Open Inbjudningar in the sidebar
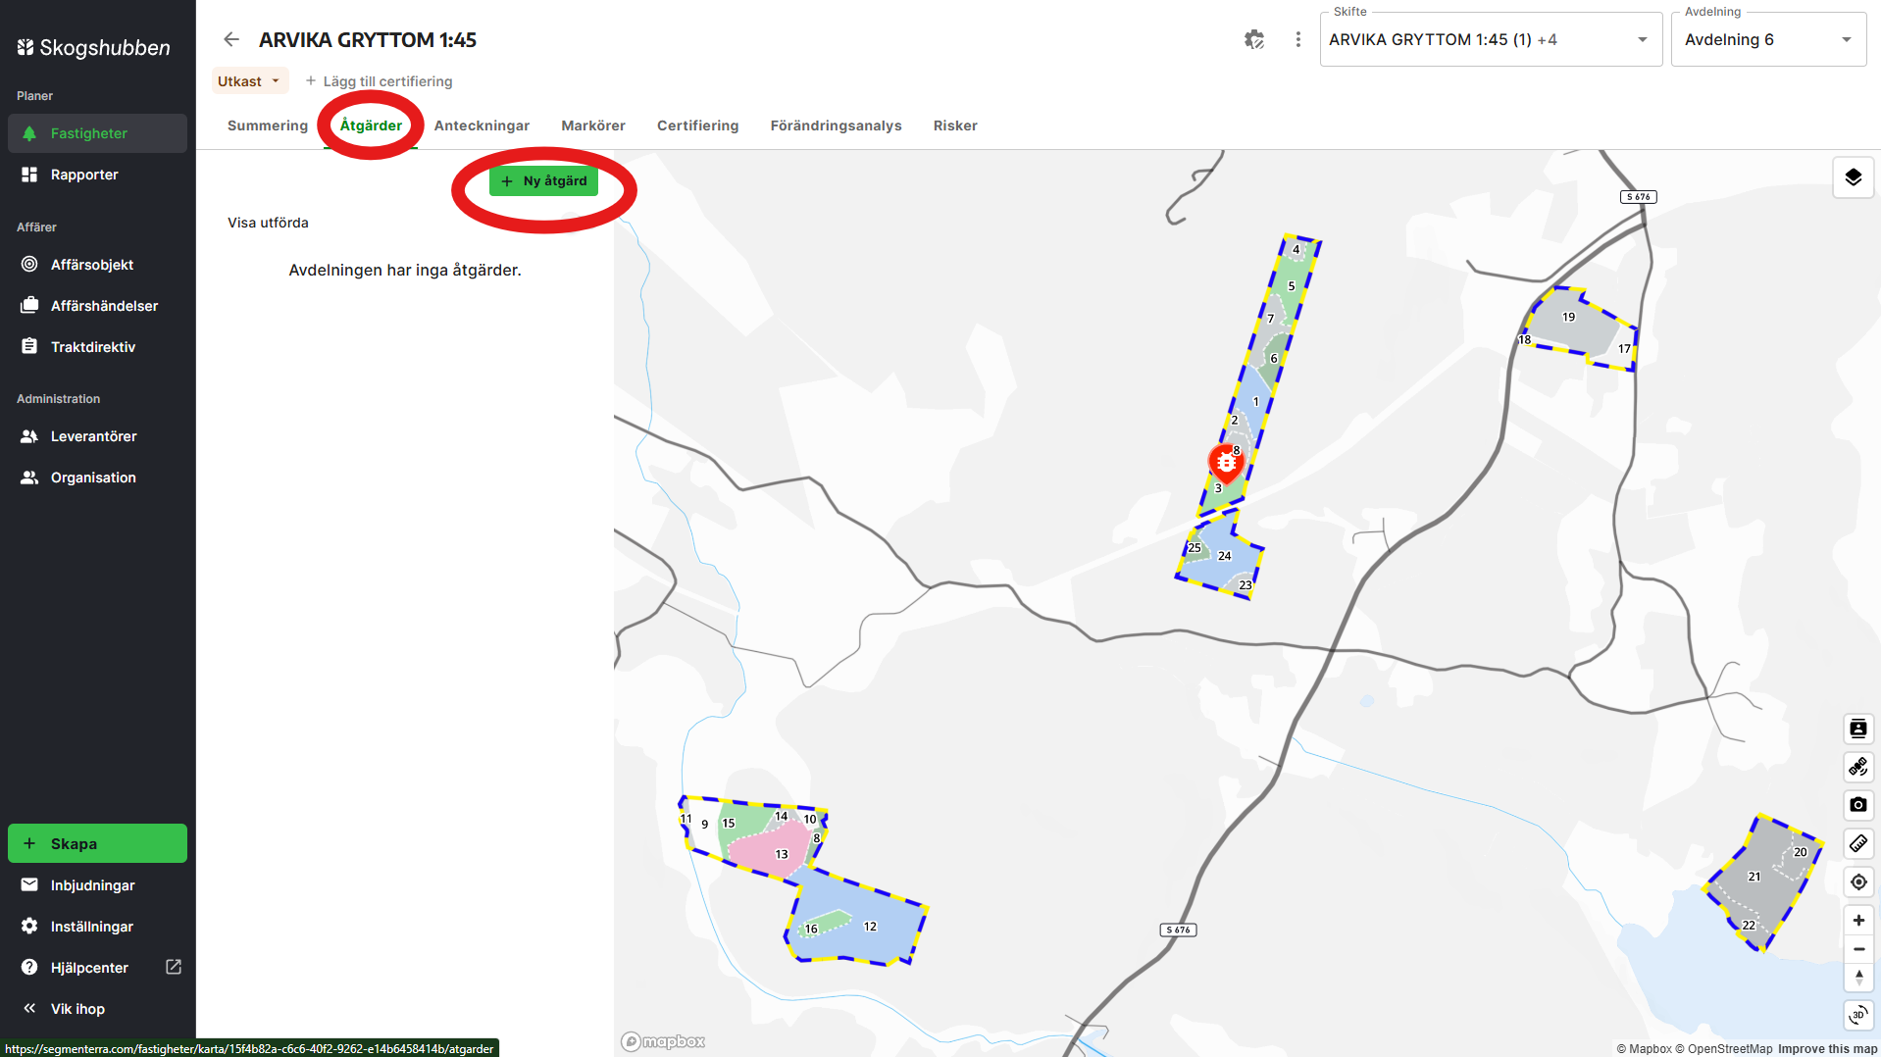The image size is (1881, 1057). (x=97, y=885)
